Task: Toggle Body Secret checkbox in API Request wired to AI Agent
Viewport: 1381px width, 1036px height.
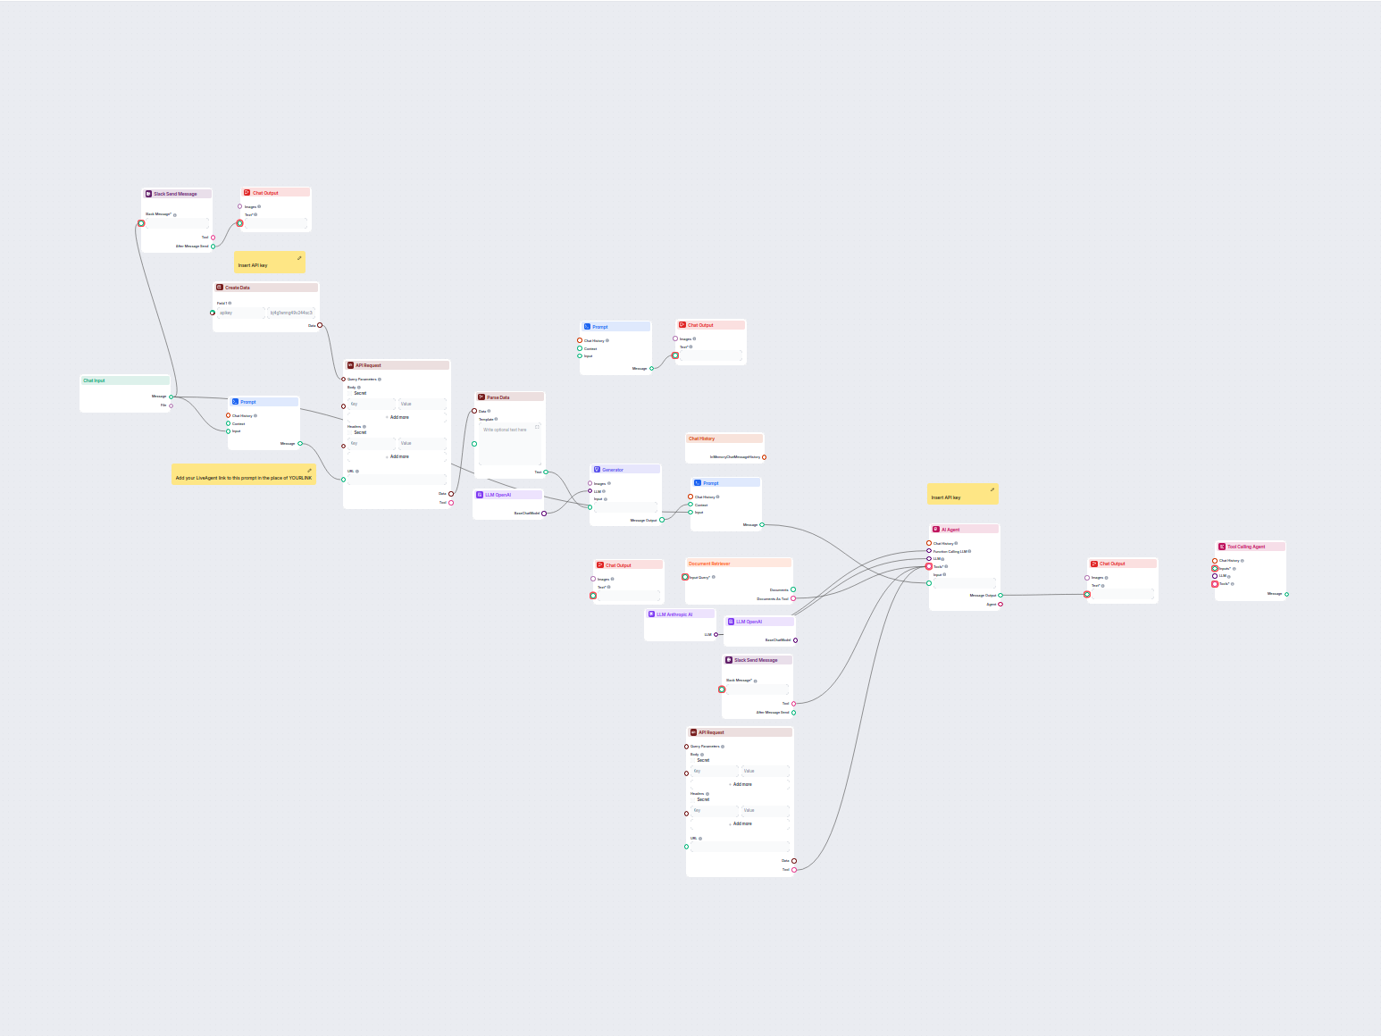Action: [x=693, y=760]
